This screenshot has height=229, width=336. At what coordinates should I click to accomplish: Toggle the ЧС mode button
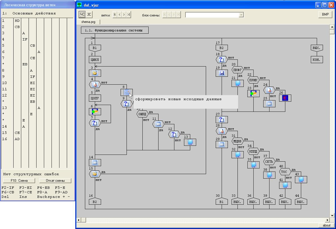pos(82,14)
